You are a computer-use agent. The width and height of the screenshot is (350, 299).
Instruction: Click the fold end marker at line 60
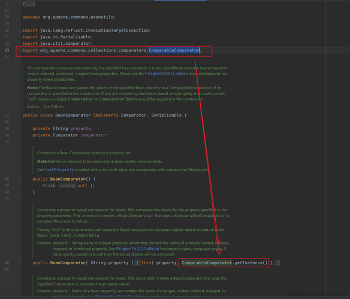pos(20,192)
